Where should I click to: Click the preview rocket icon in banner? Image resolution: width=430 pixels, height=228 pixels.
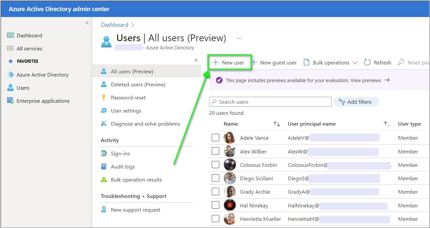219,80
